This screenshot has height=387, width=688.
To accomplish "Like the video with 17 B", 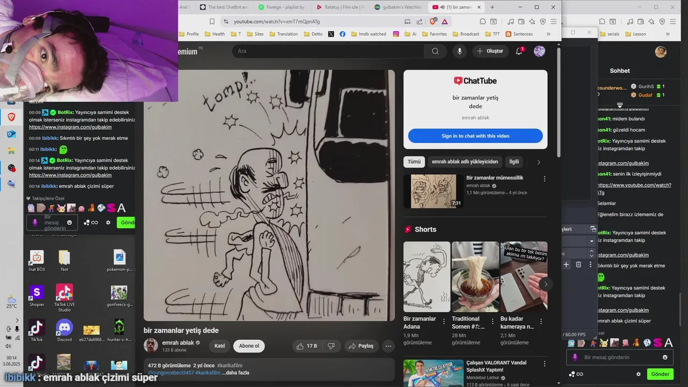I will pos(306,346).
